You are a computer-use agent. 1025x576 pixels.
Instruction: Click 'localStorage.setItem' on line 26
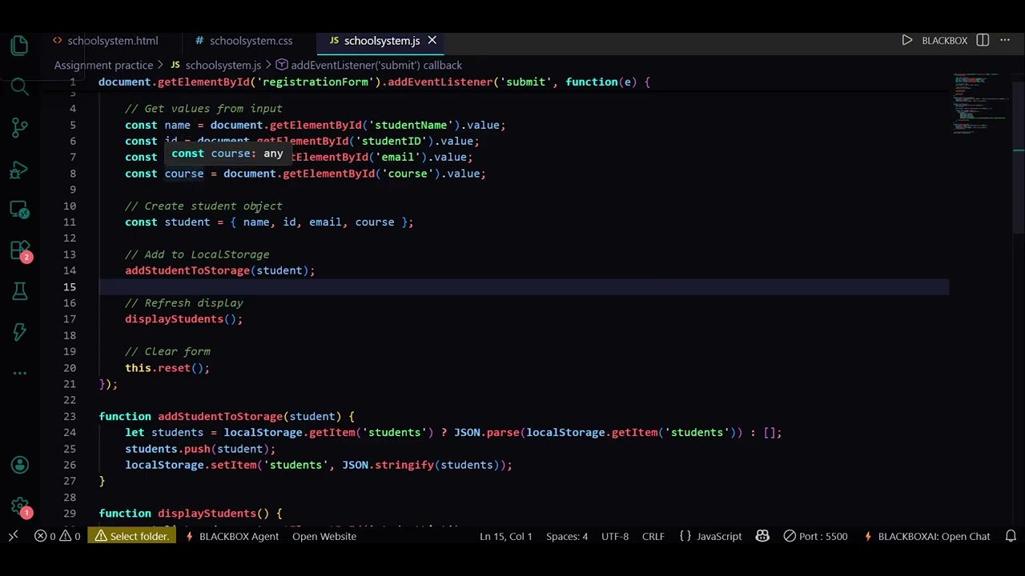tap(191, 465)
